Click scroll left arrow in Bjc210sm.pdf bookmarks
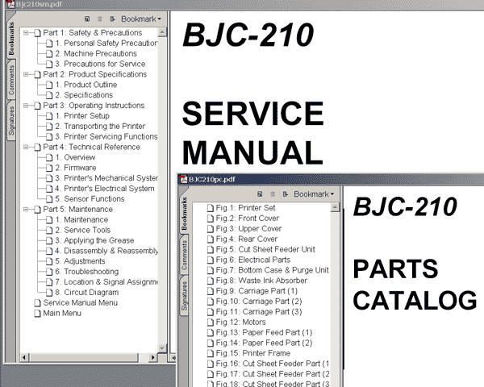The image size is (484, 387). click(x=24, y=357)
